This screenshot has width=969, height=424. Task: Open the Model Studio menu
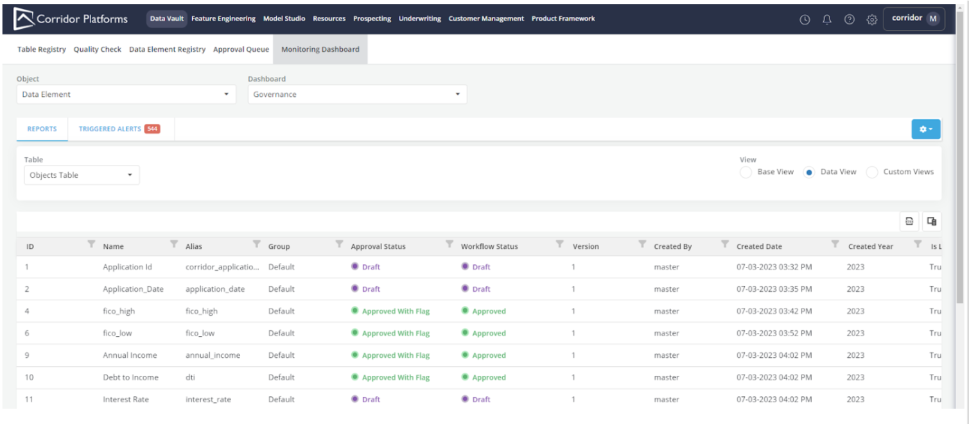284,19
